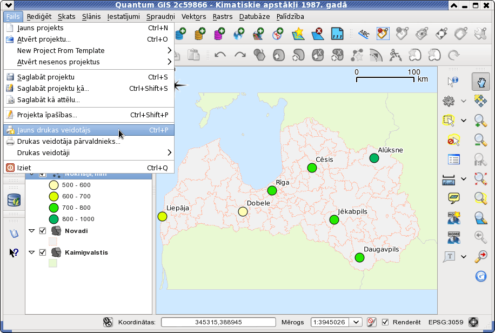Viewport: 495px width, 333px height.
Task: Click the Undo arrow icon
Action: (220, 55)
